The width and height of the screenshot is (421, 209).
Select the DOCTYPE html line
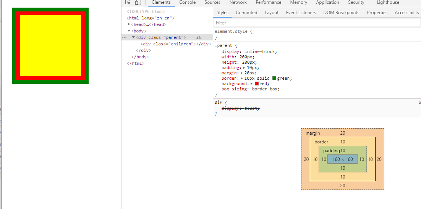pyautogui.click(x=146, y=11)
